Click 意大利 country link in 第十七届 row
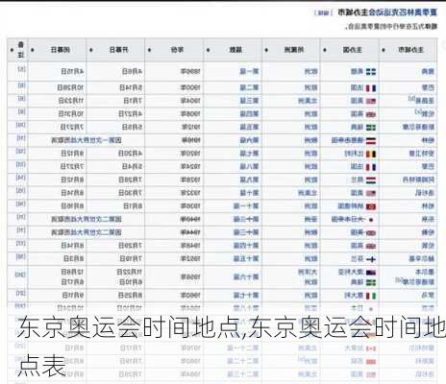 coord(354,296)
